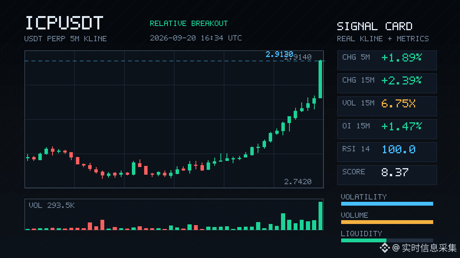Viewport: 460px width, 258px height.
Task: Open the VOL 15M 6.75X card
Action: tap(387, 106)
